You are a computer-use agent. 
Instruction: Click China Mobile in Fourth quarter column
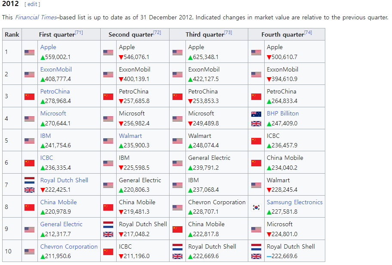click(285, 158)
